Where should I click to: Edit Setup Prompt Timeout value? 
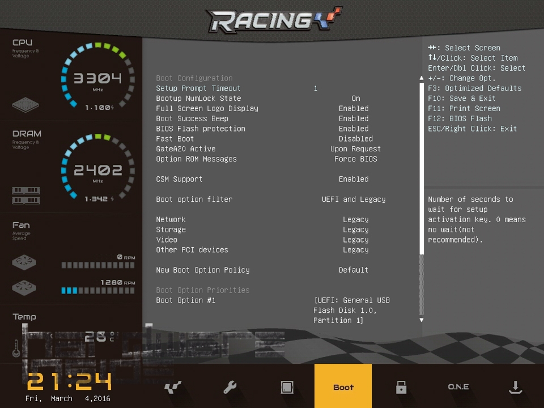[x=316, y=88]
